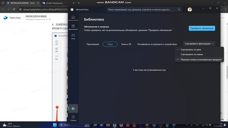Click the Chrome address bar URL
The image size is (228, 128).
coord(45,10)
